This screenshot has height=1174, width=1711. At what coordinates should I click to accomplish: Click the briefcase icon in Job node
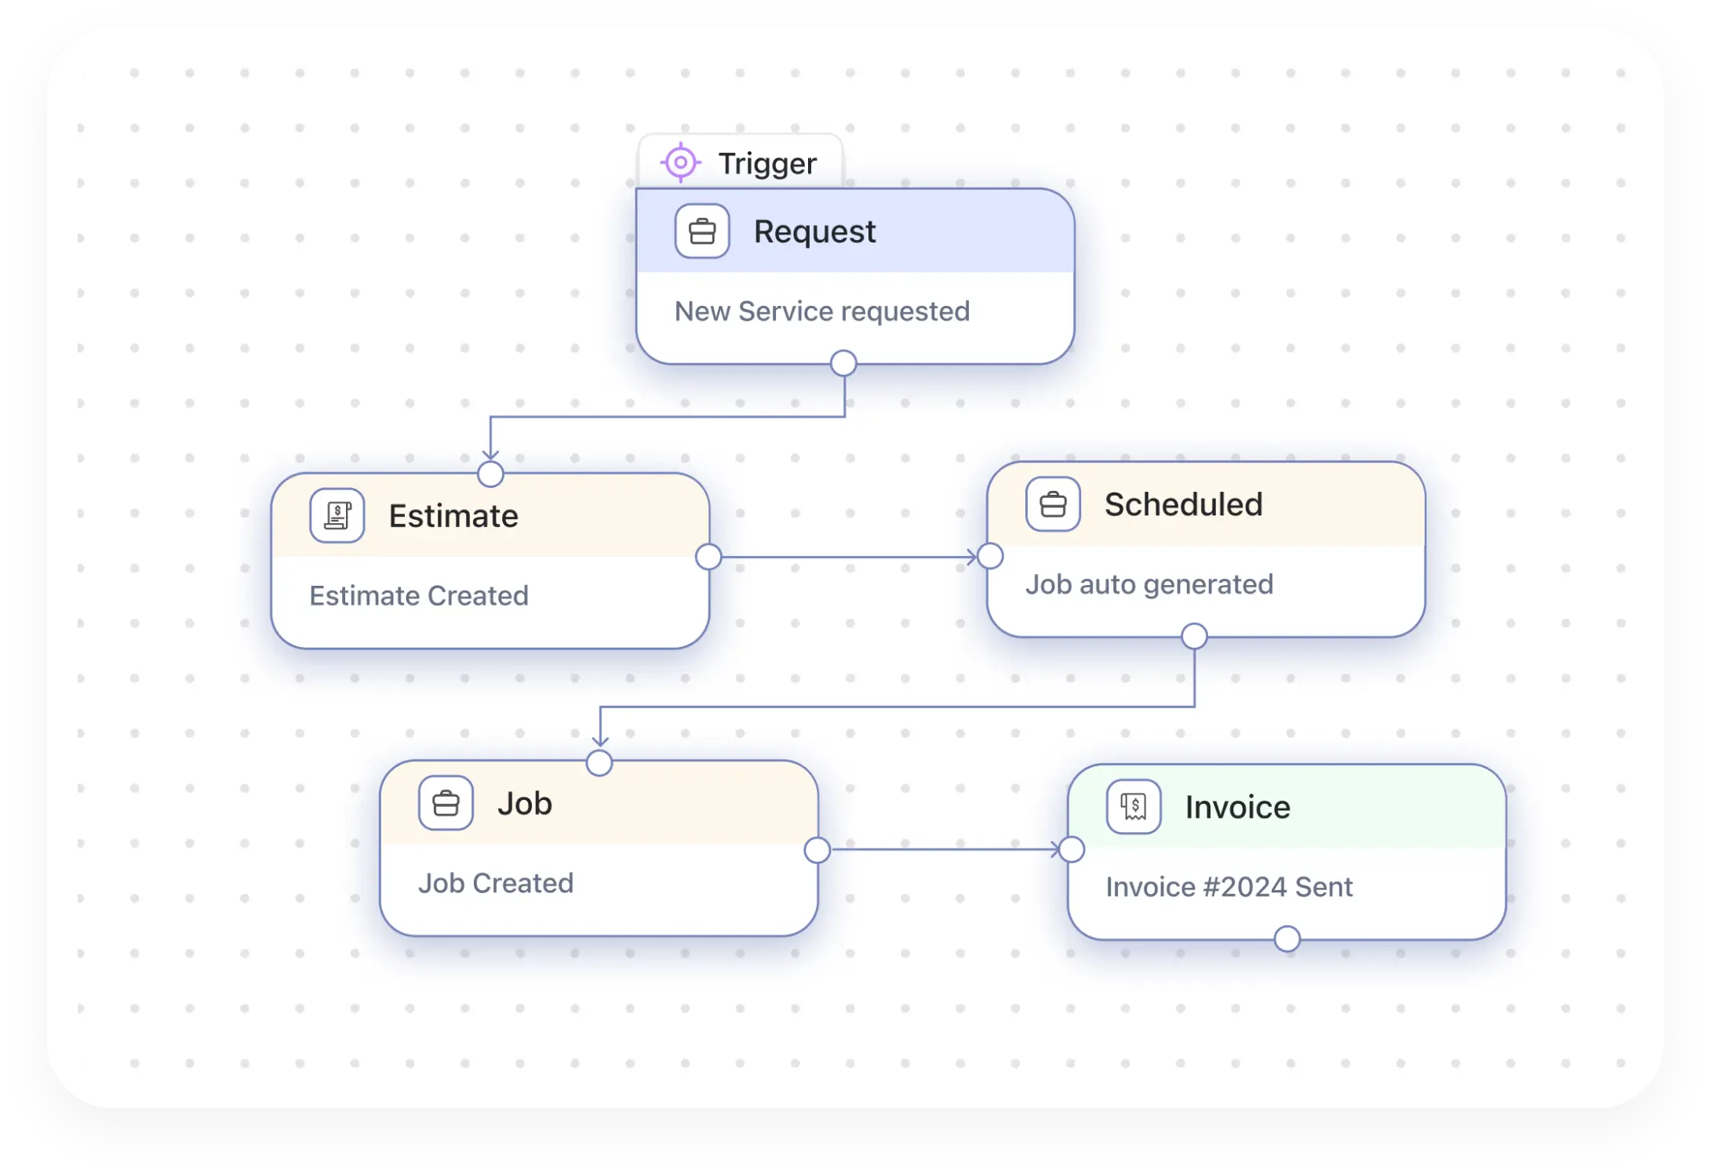click(446, 803)
